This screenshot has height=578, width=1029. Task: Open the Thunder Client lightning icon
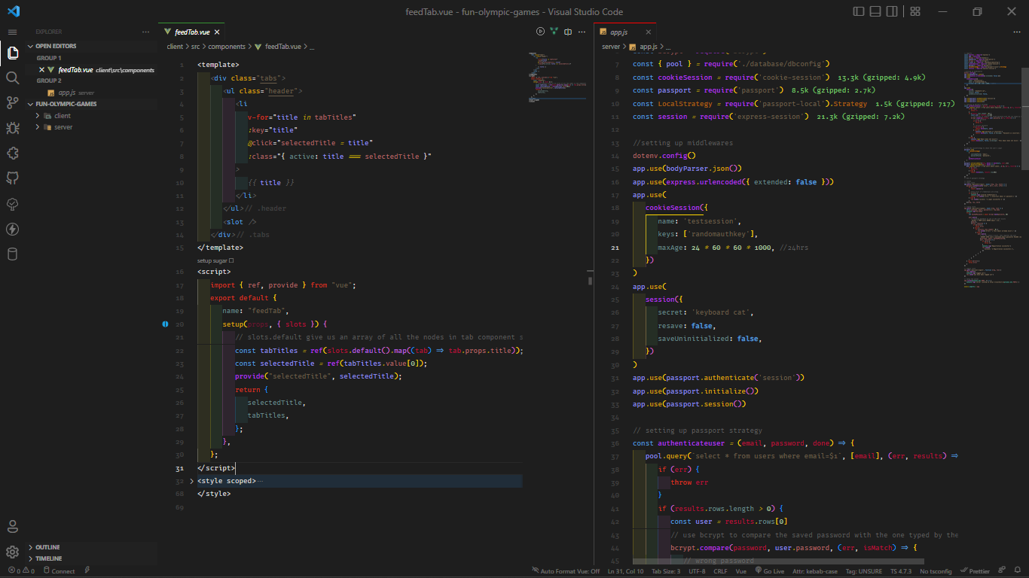coord(12,229)
